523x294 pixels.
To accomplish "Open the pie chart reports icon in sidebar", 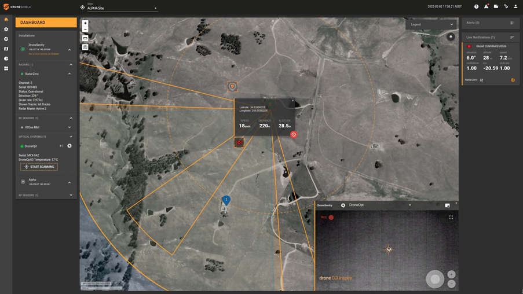I will (6, 58).
